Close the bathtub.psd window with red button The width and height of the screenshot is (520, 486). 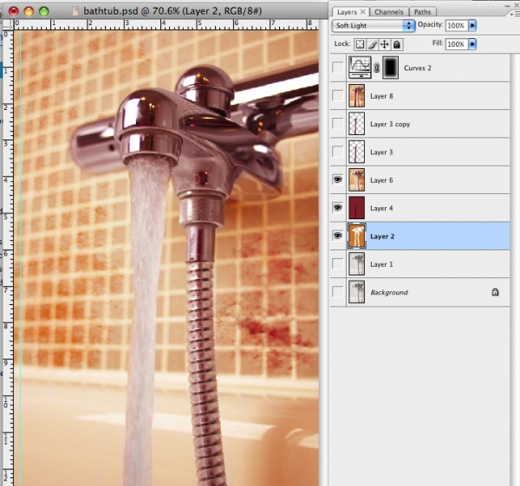14,11
